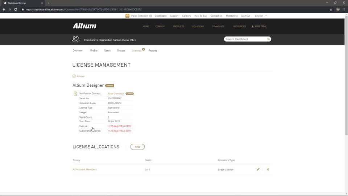Viewport: 348px width, 196px height.
Task: Click the Change button next to notification contact
Action: [130, 94]
